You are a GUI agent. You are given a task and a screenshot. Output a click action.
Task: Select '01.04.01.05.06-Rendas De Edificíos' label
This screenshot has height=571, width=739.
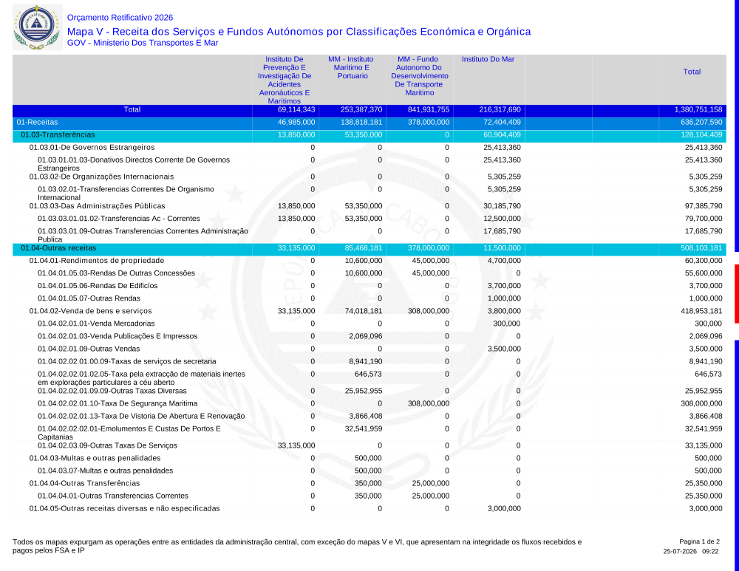pyautogui.click(x=98, y=286)
